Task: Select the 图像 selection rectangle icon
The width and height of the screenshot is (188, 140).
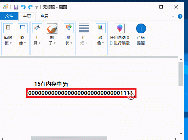Action: [x=23, y=28]
